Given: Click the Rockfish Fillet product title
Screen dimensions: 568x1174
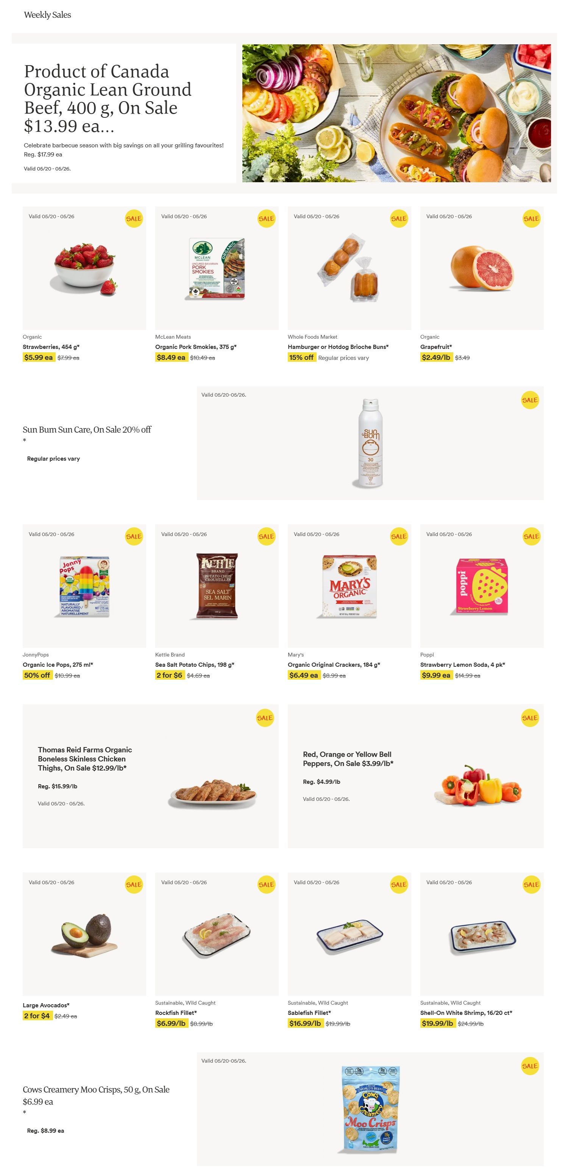Looking at the screenshot, I should tap(176, 1013).
